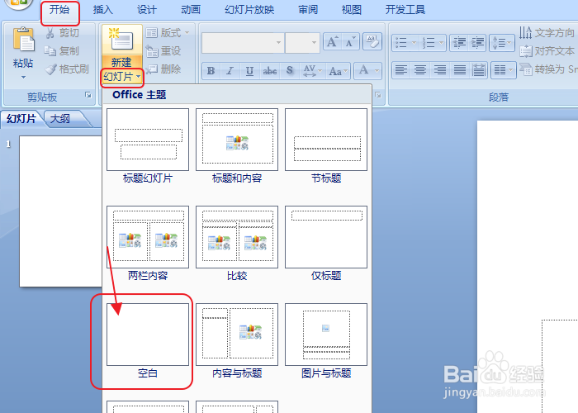Increase font size with large A
Screen dimensions: 578x413
(x=332, y=41)
